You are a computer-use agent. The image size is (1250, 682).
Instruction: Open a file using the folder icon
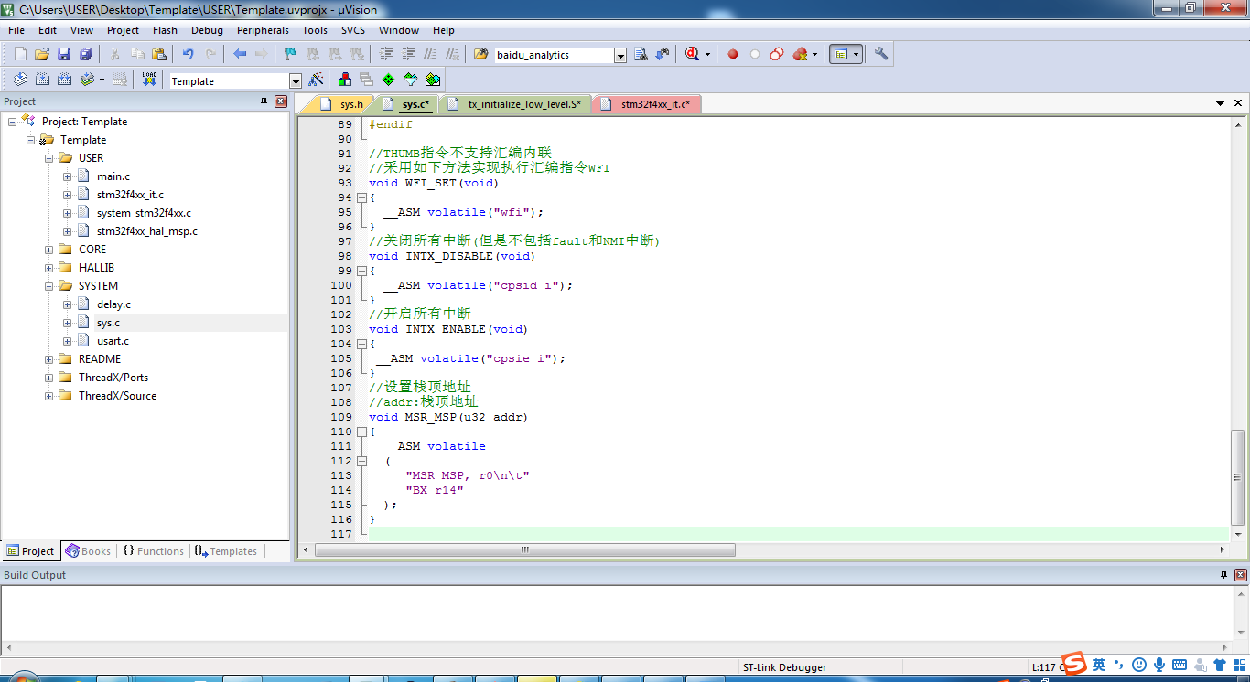coord(42,54)
